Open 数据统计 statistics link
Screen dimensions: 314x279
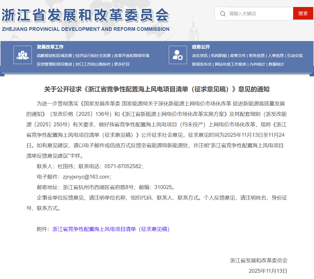pyautogui.click(x=276, y=64)
